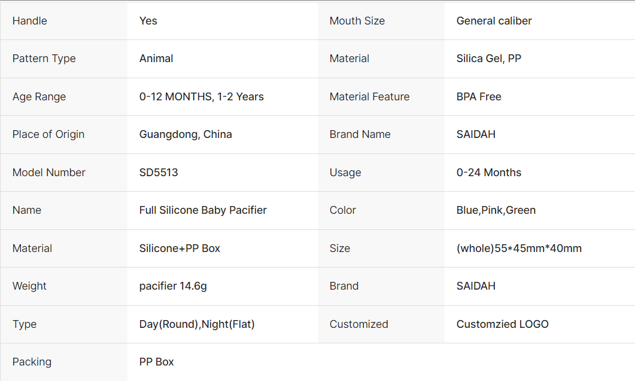635x381 pixels.
Task: Click the Silica Gel, PP value
Action: coord(488,59)
